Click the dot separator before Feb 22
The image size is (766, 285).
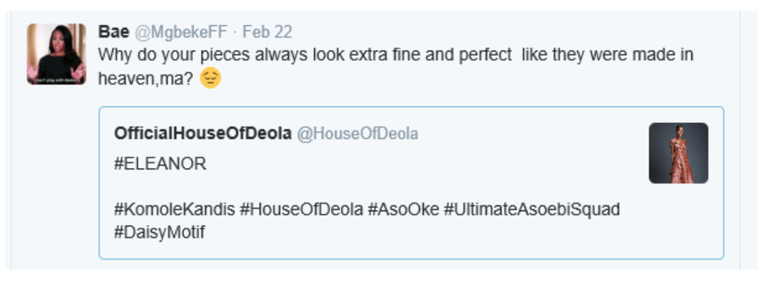[x=235, y=33]
